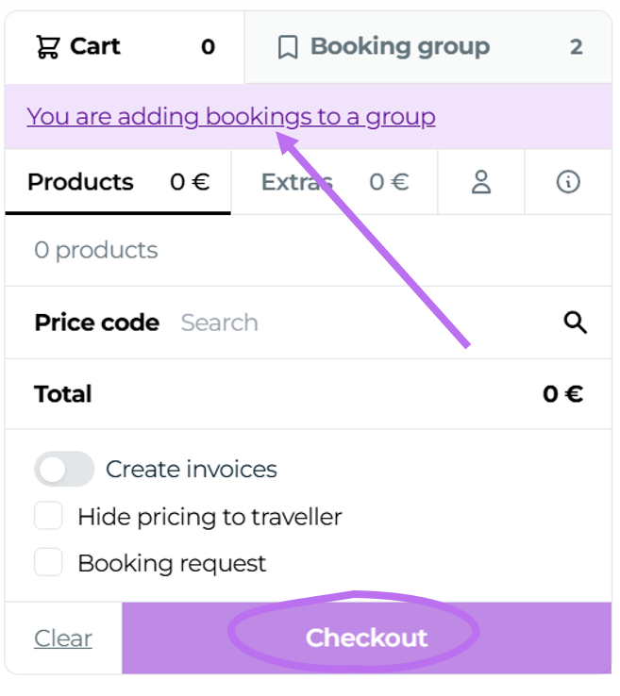
Task: Click the bookmark icon beside Booking group
Action: coord(288,47)
